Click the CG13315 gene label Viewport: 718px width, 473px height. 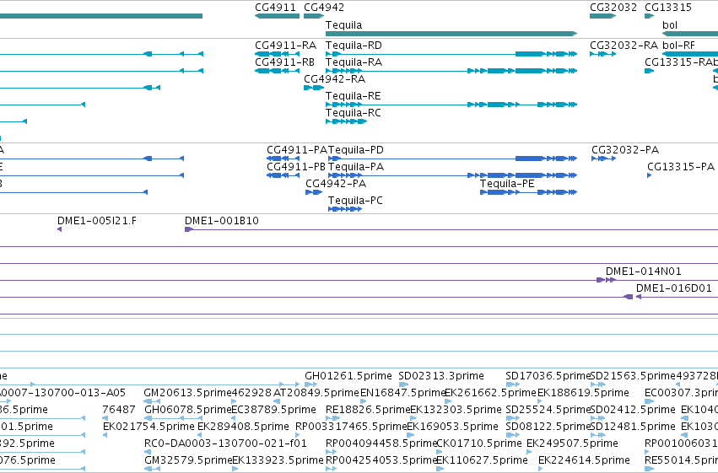coord(668,8)
